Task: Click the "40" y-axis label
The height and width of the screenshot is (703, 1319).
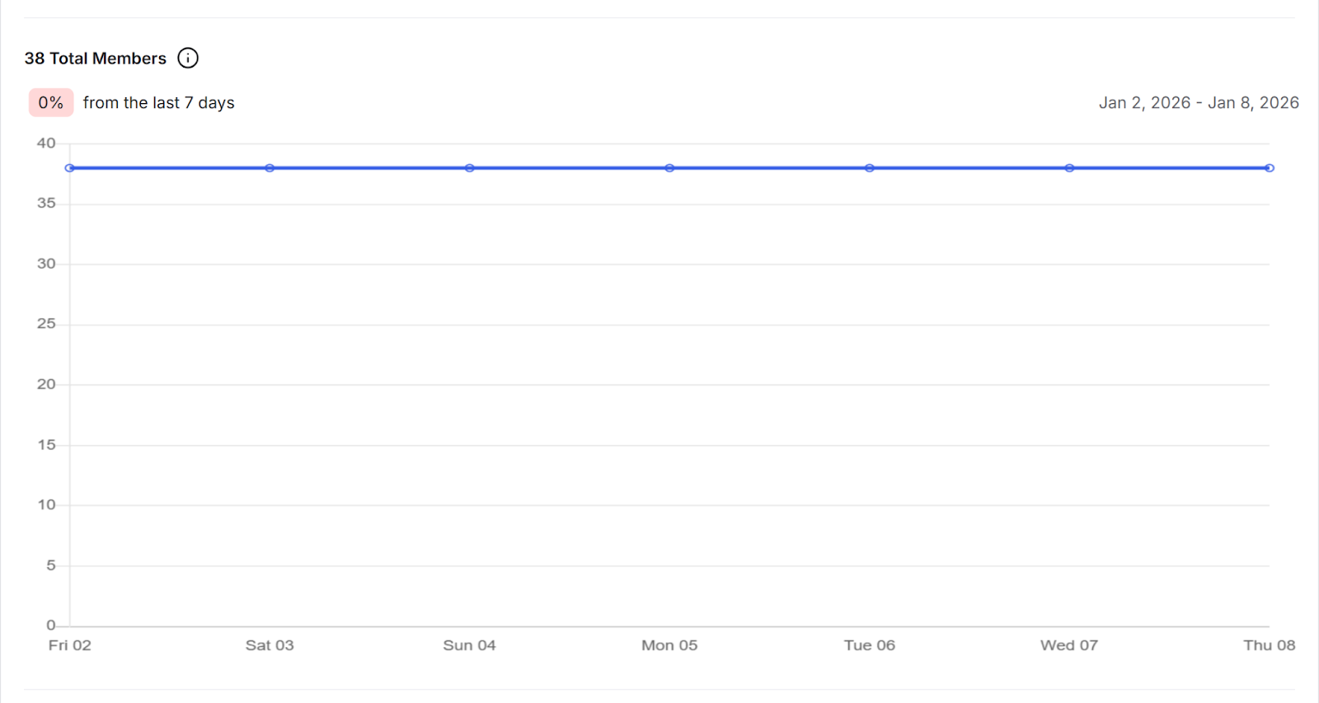Action: [46, 143]
